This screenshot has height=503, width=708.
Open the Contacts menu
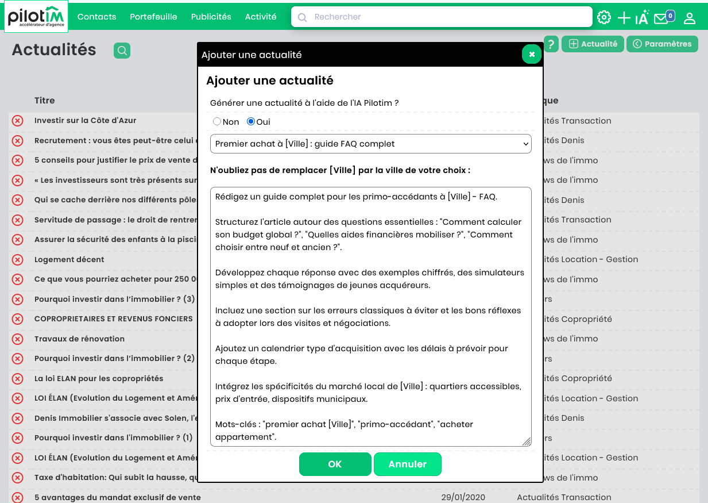point(96,17)
